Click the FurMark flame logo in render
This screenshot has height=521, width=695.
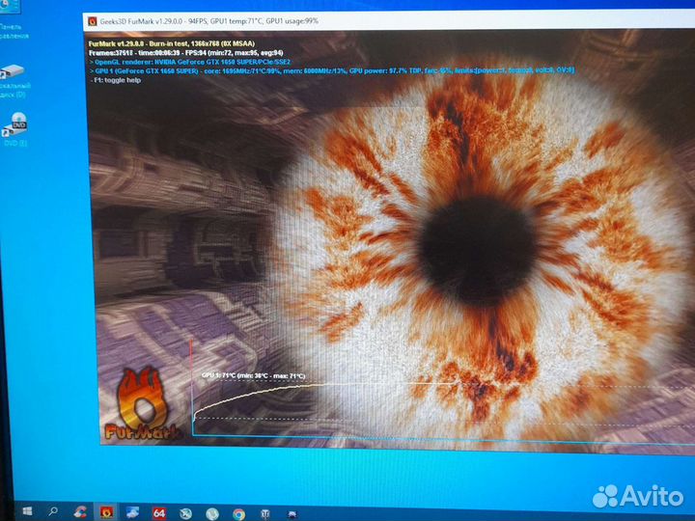point(143,404)
